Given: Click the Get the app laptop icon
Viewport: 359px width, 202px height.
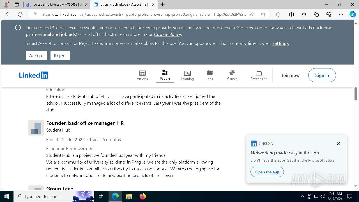Looking at the screenshot, I should coord(259,75).
